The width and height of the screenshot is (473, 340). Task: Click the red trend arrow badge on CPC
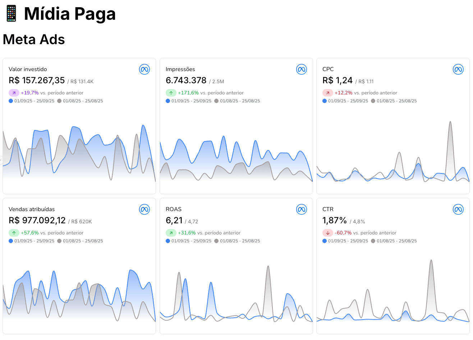(328, 93)
